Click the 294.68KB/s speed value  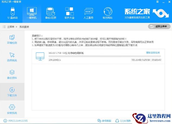(x=55, y=60)
